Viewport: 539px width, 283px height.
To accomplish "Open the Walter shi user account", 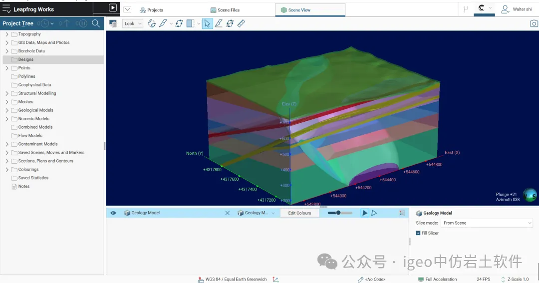I will pos(517,9).
